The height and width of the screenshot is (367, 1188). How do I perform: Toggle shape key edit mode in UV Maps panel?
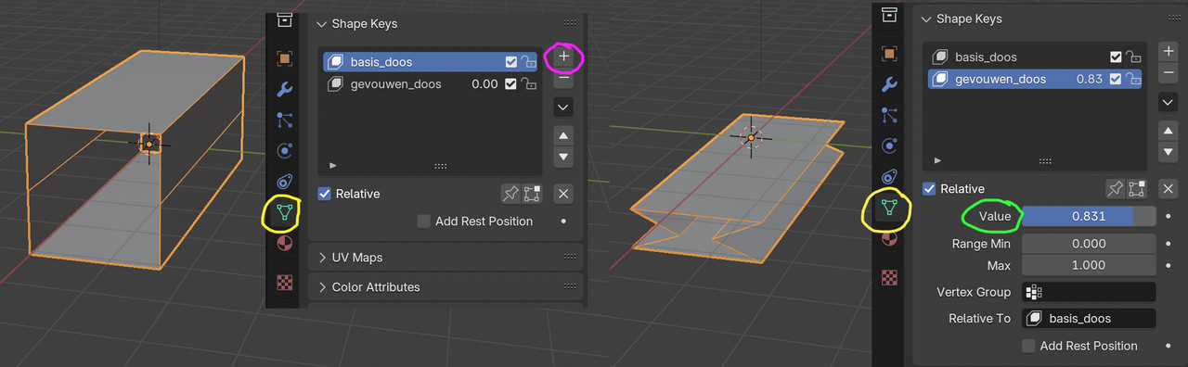532,194
